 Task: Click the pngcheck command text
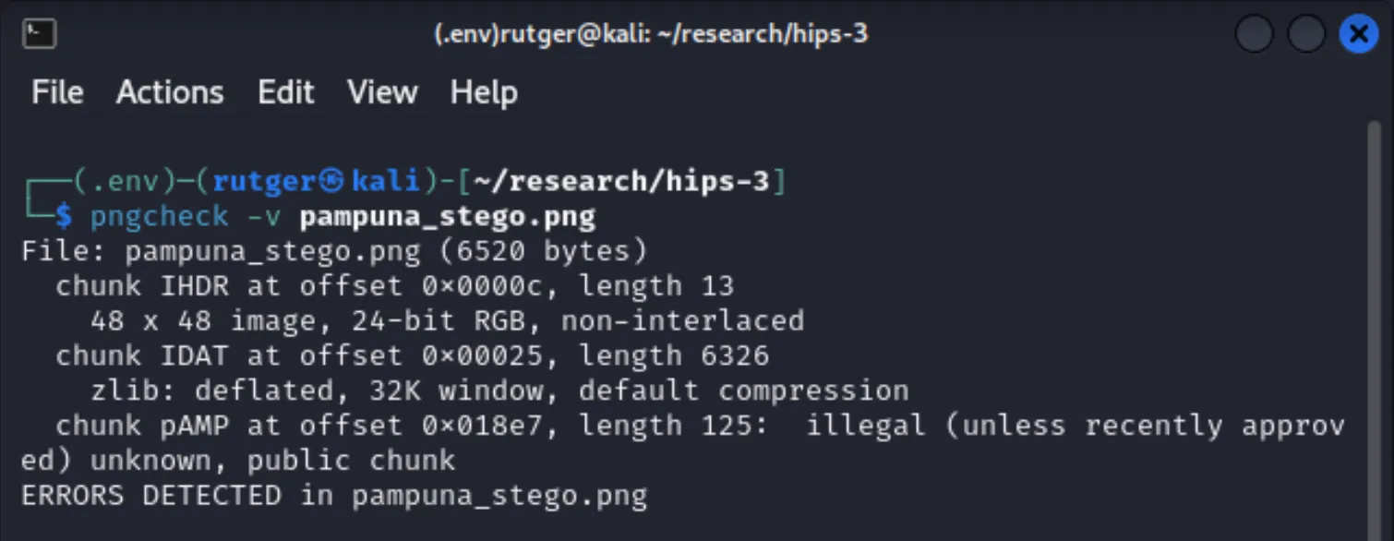(159, 215)
